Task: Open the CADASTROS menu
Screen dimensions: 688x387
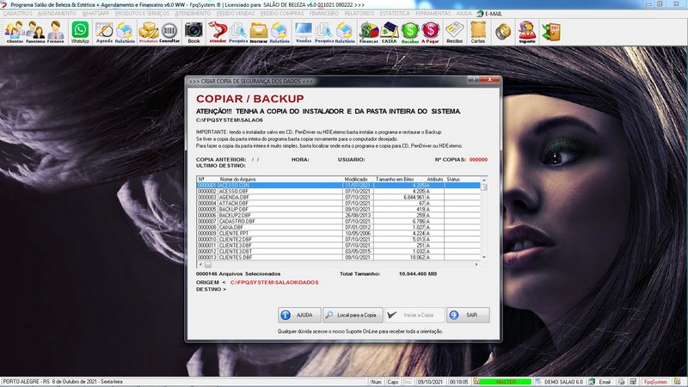Action: click(x=19, y=15)
